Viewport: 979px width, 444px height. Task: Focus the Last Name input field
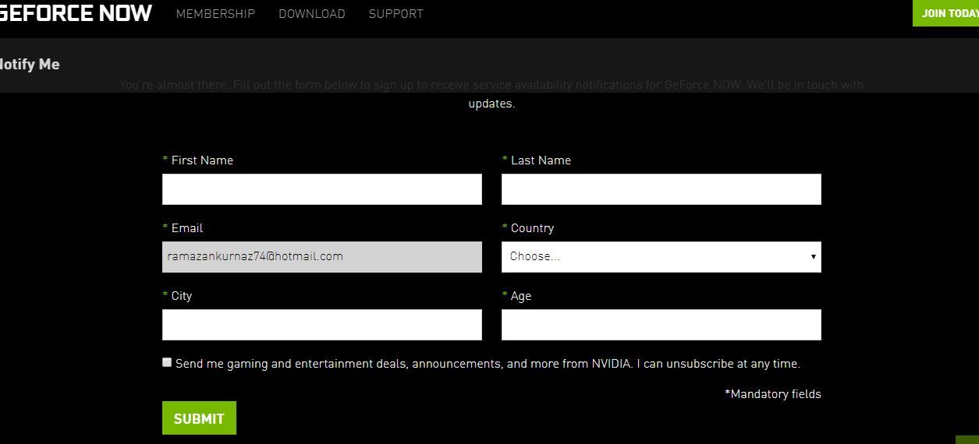(x=662, y=189)
